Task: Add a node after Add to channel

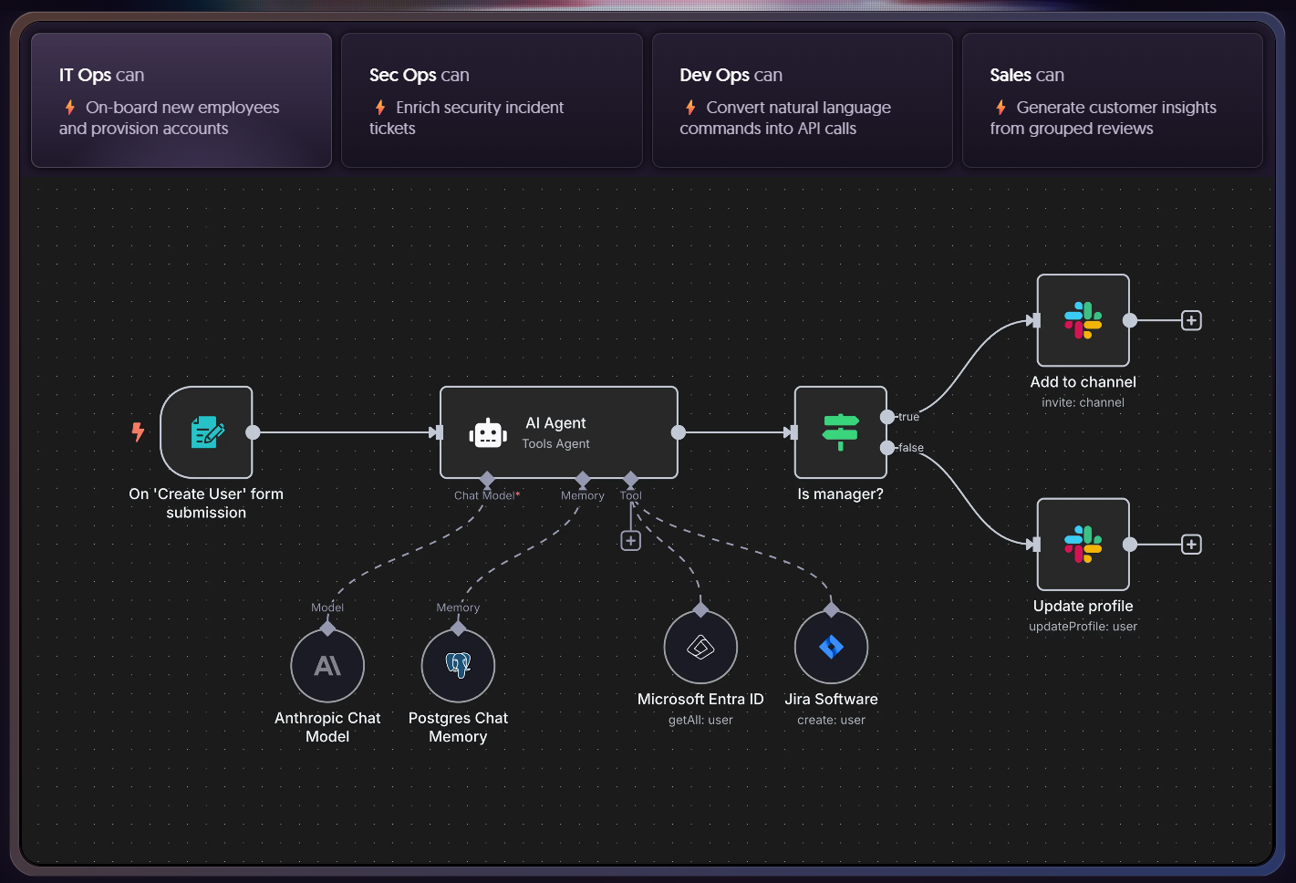Action: click(1191, 320)
